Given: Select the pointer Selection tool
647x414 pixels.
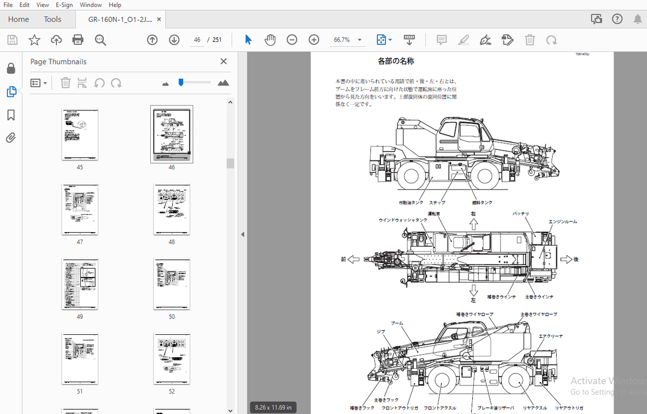Looking at the screenshot, I should point(248,40).
